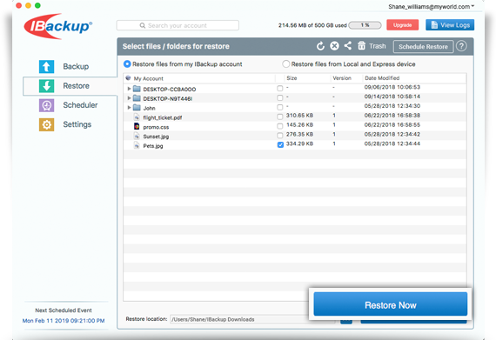Click the red Upgrade button
The image size is (496, 340).
[x=402, y=25]
